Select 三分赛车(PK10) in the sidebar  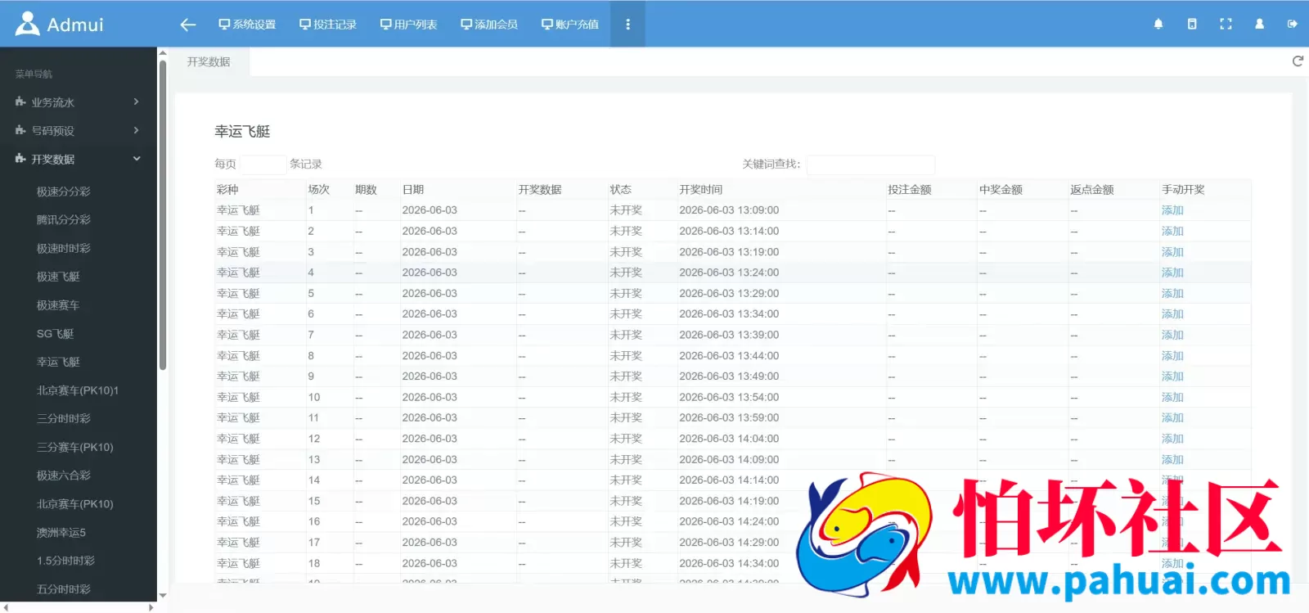[x=75, y=447]
